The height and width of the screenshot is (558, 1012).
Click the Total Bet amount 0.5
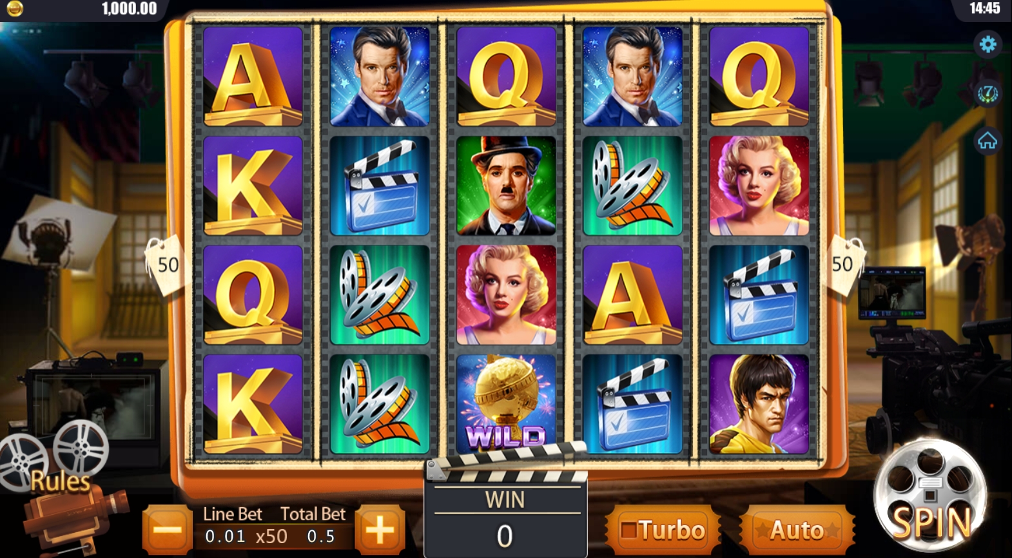pos(320,536)
